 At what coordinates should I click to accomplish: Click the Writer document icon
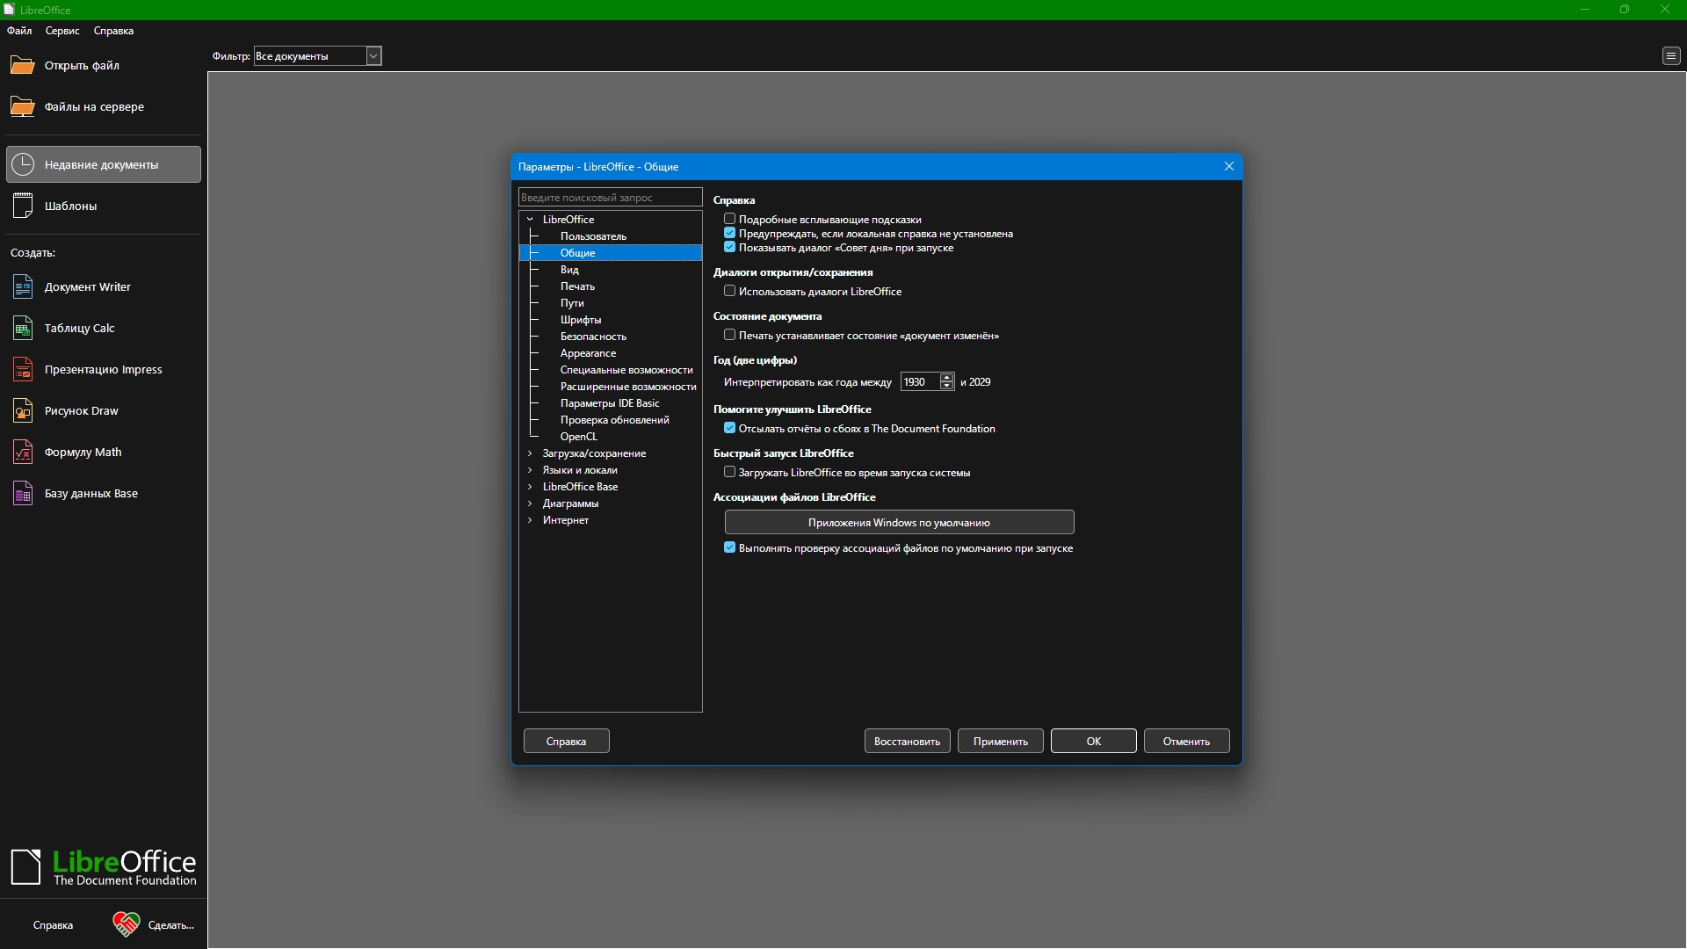(23, 287)
